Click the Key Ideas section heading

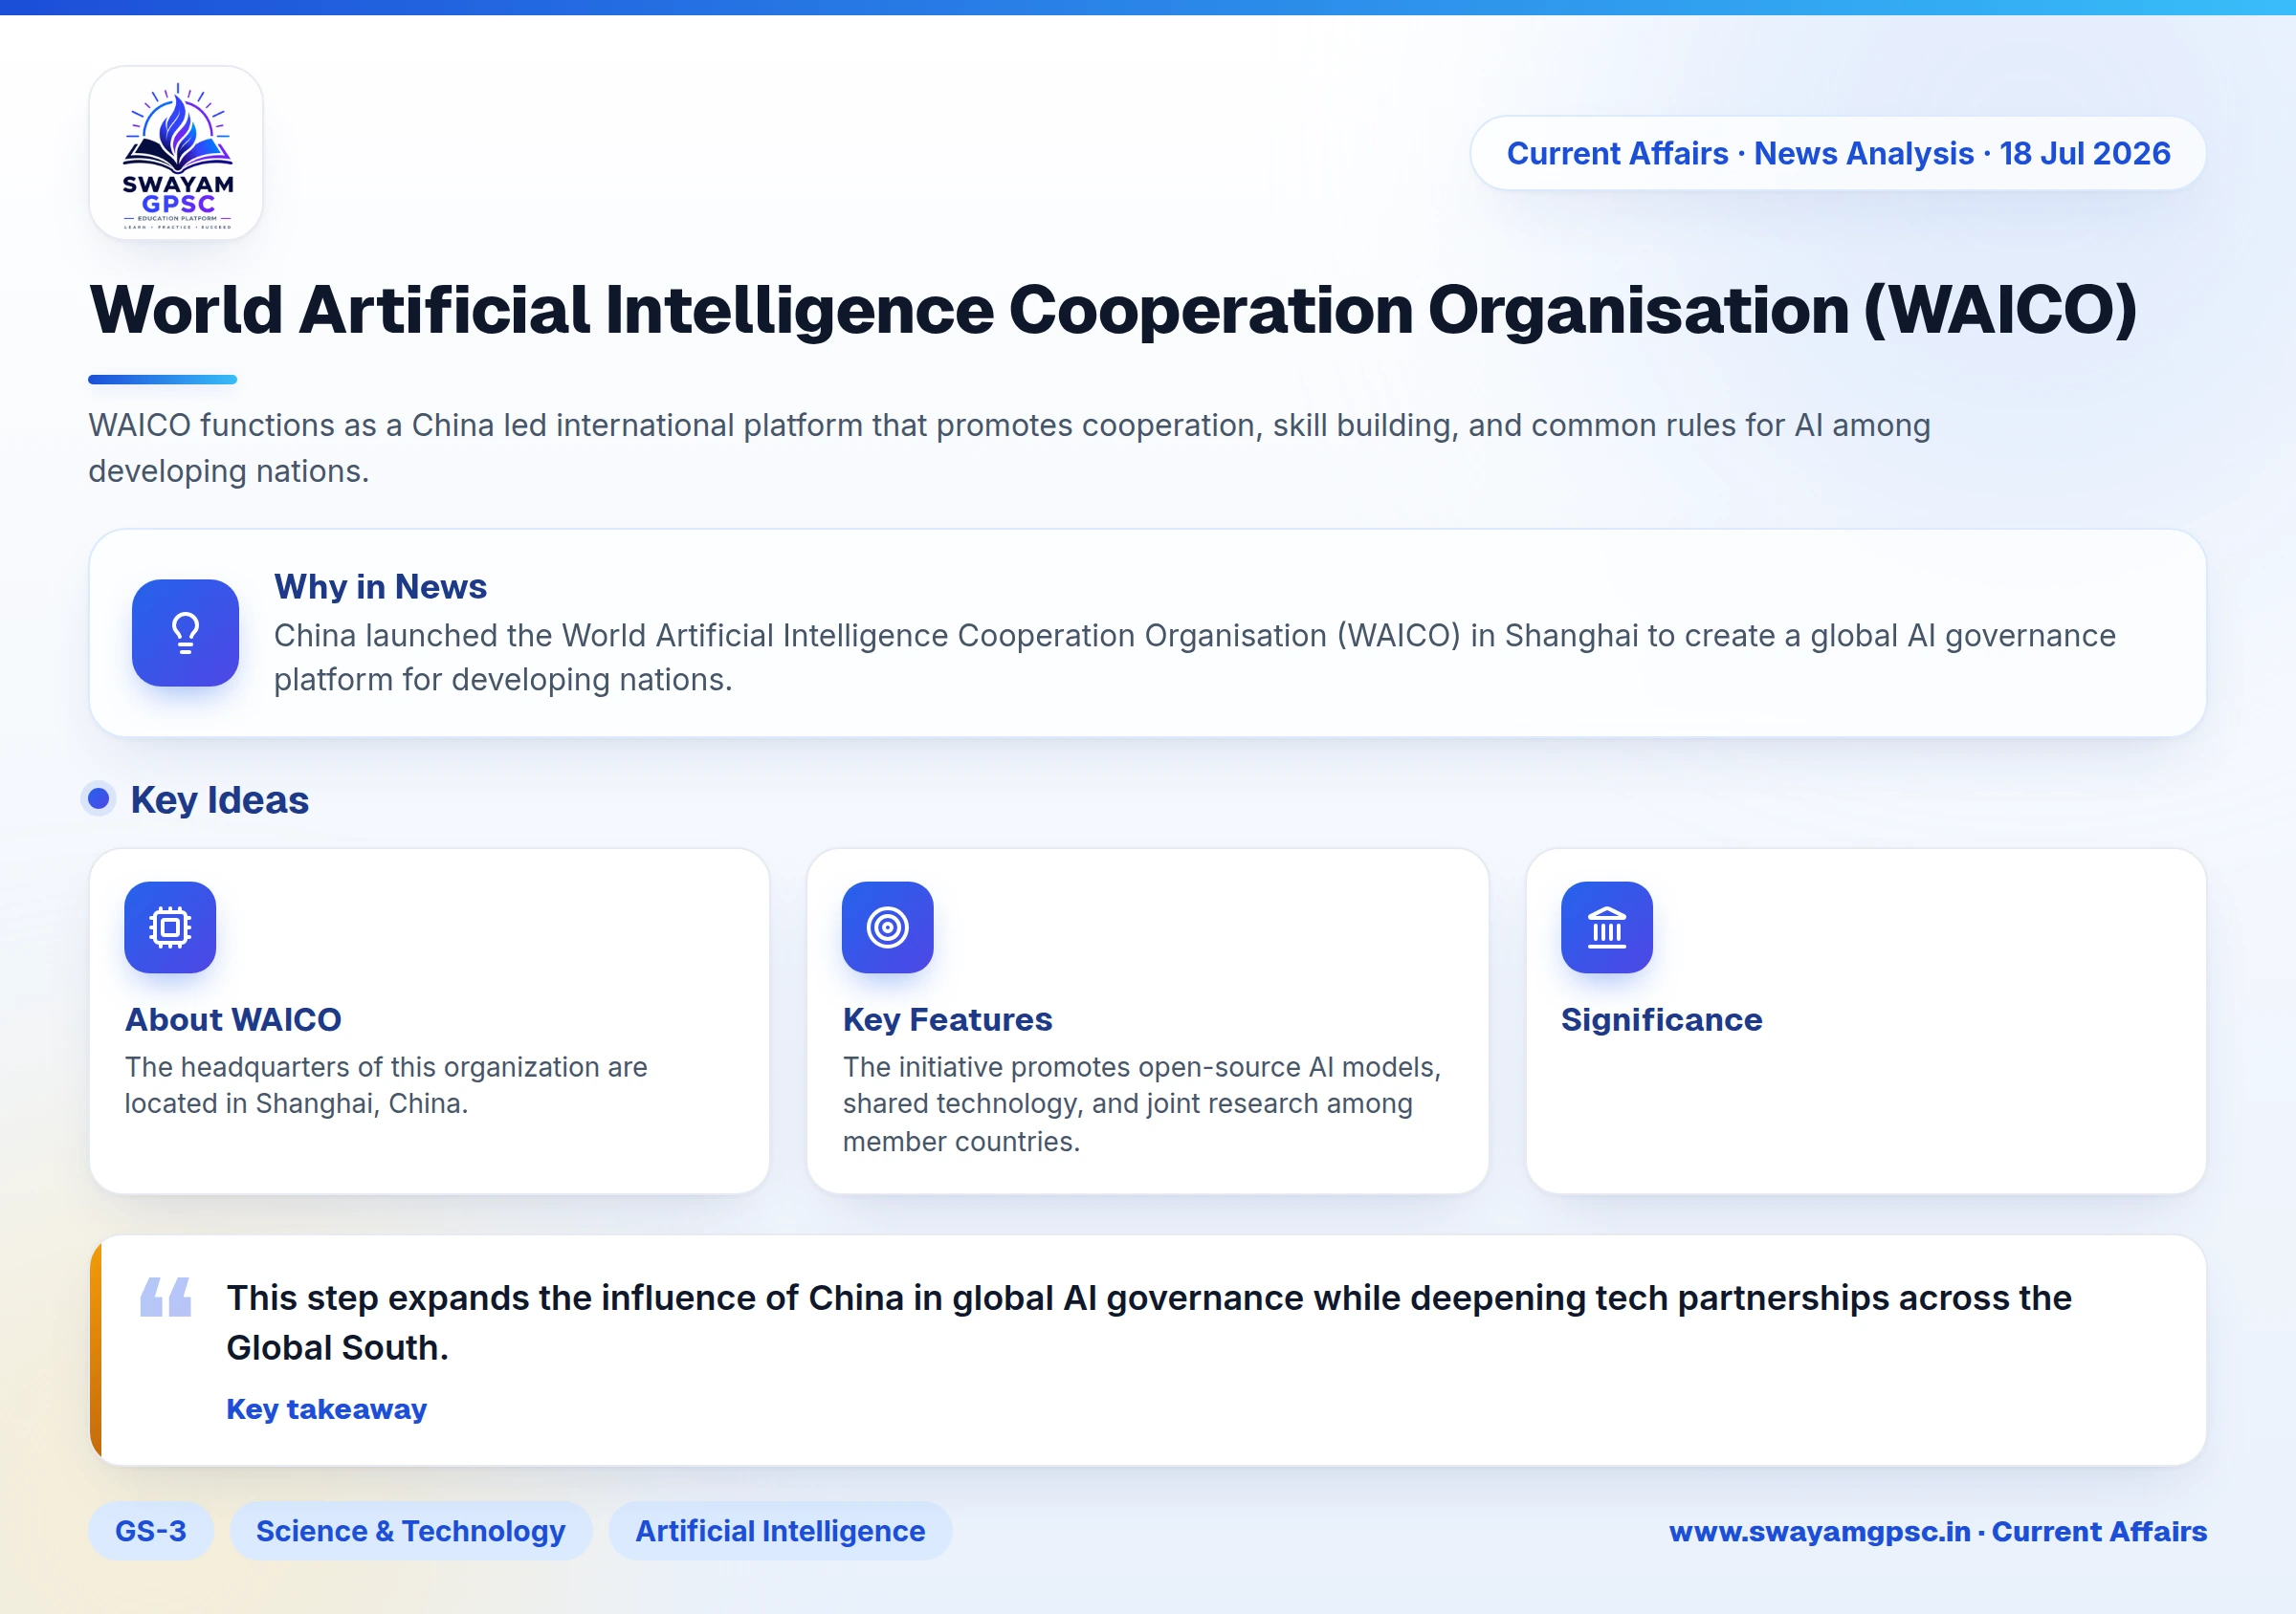coord(219,799)
